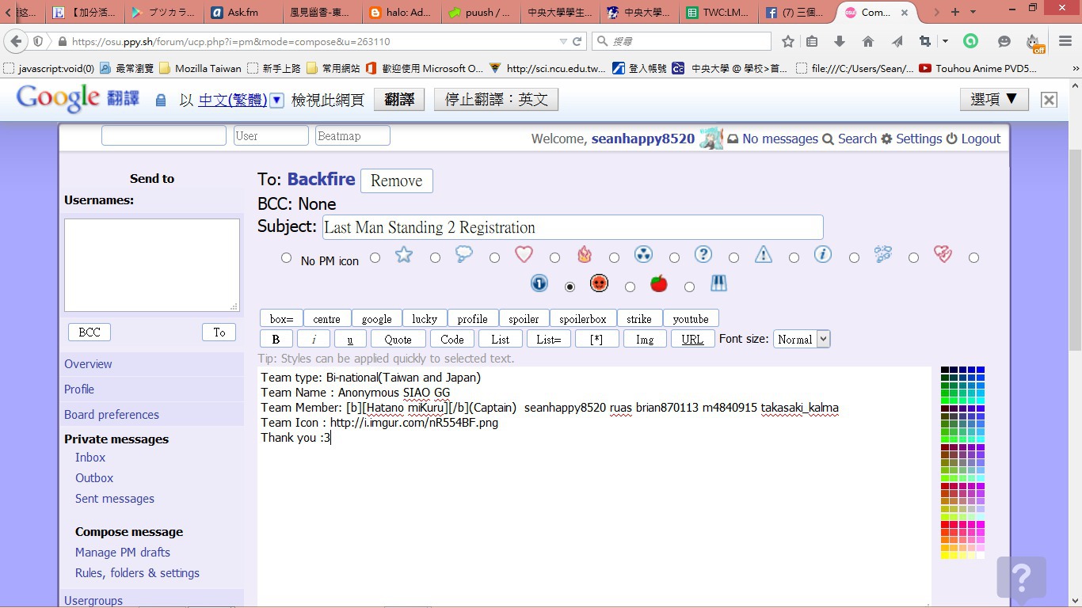This screenshot has width=1082, height=608.
Task: Pick the black color swatch in the palette
Action: coord(945,370)
